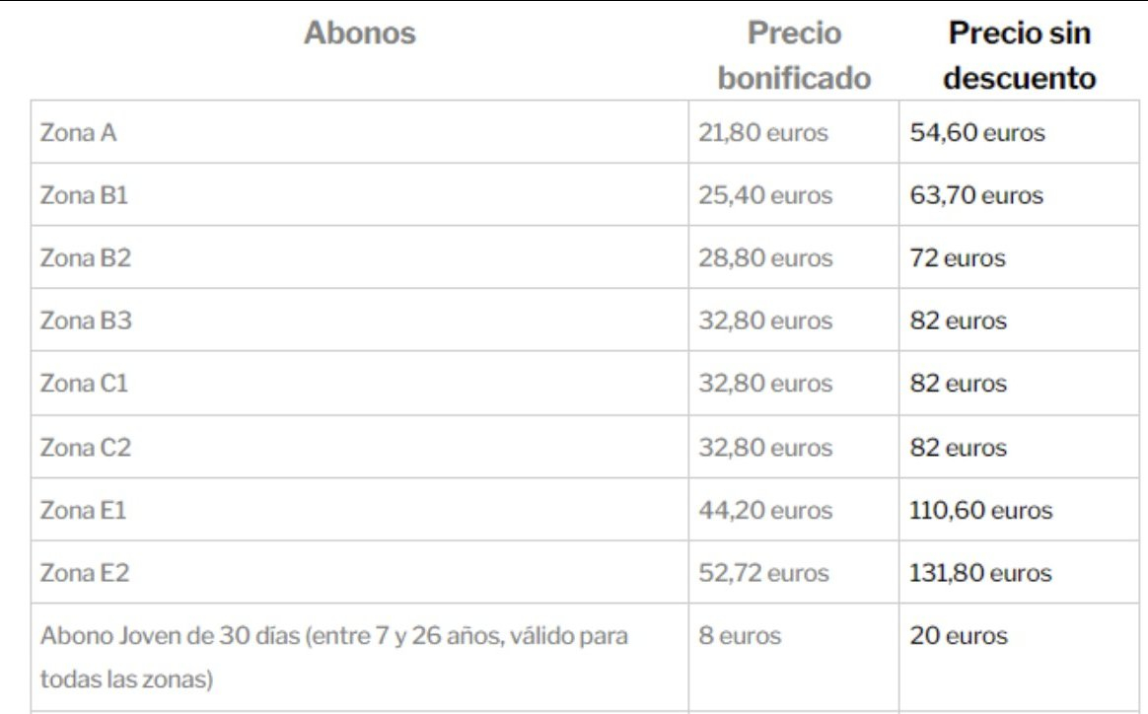Screen dimensions: 1148x714
Task: Select the Zona E2 row label
Action: [84, 573]
